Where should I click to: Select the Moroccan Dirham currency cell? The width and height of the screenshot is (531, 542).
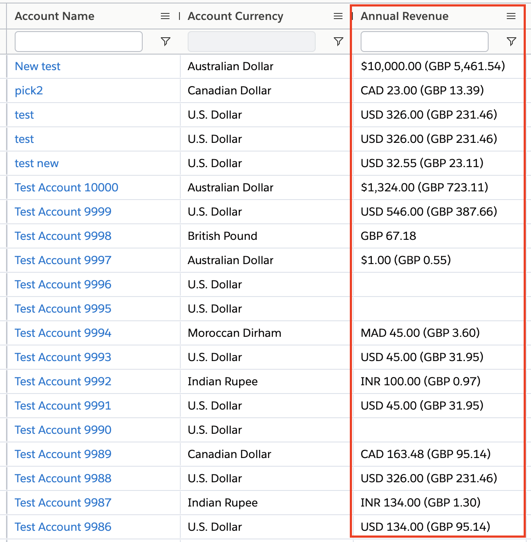coord(234,333)
